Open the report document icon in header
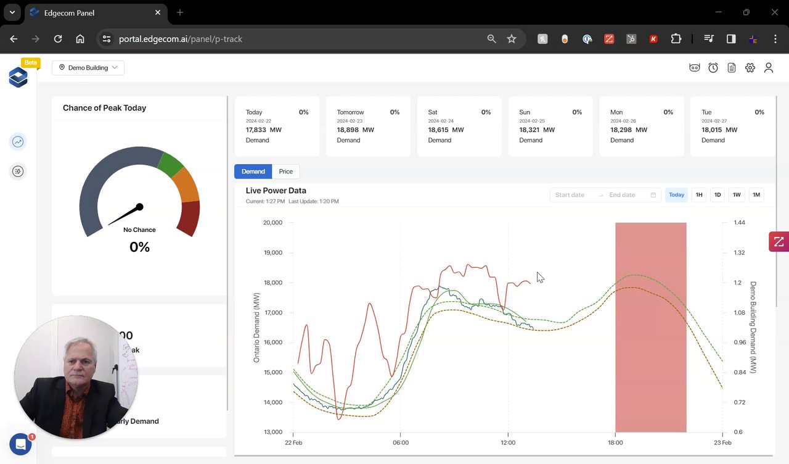 tap(732, 68)
